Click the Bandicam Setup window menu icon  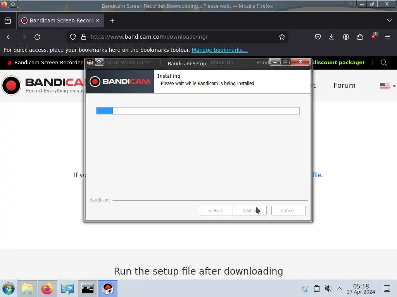click(90, 62)
